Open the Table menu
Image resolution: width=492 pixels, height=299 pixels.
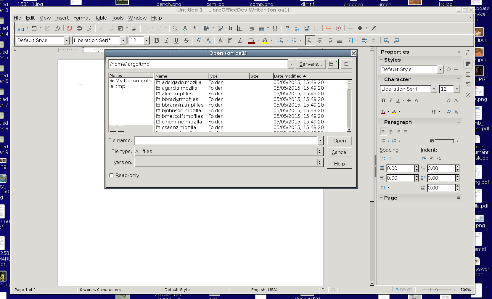pos(101,18)
